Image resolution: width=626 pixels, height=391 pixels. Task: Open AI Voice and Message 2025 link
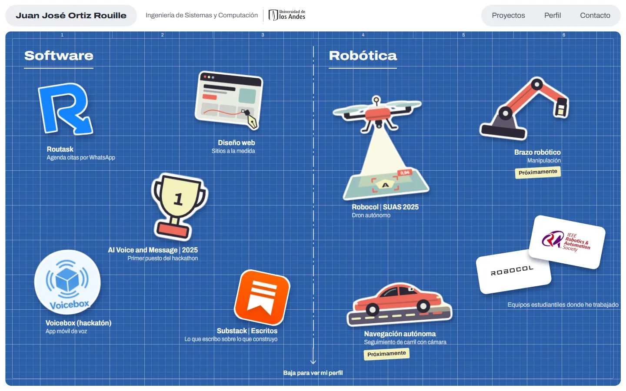point(153,250)
